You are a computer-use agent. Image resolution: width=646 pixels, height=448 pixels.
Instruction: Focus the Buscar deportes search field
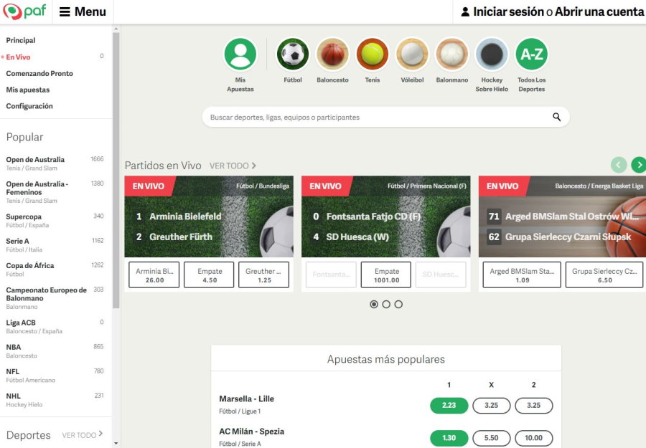tap(385, 118)
